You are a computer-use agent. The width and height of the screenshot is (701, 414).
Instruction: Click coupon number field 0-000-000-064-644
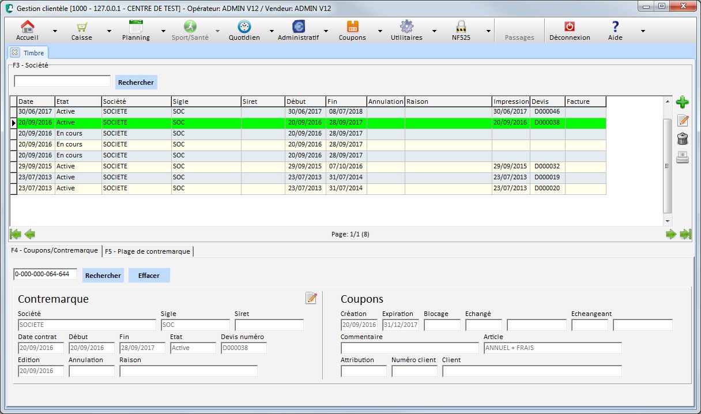(x=45, y=274)
